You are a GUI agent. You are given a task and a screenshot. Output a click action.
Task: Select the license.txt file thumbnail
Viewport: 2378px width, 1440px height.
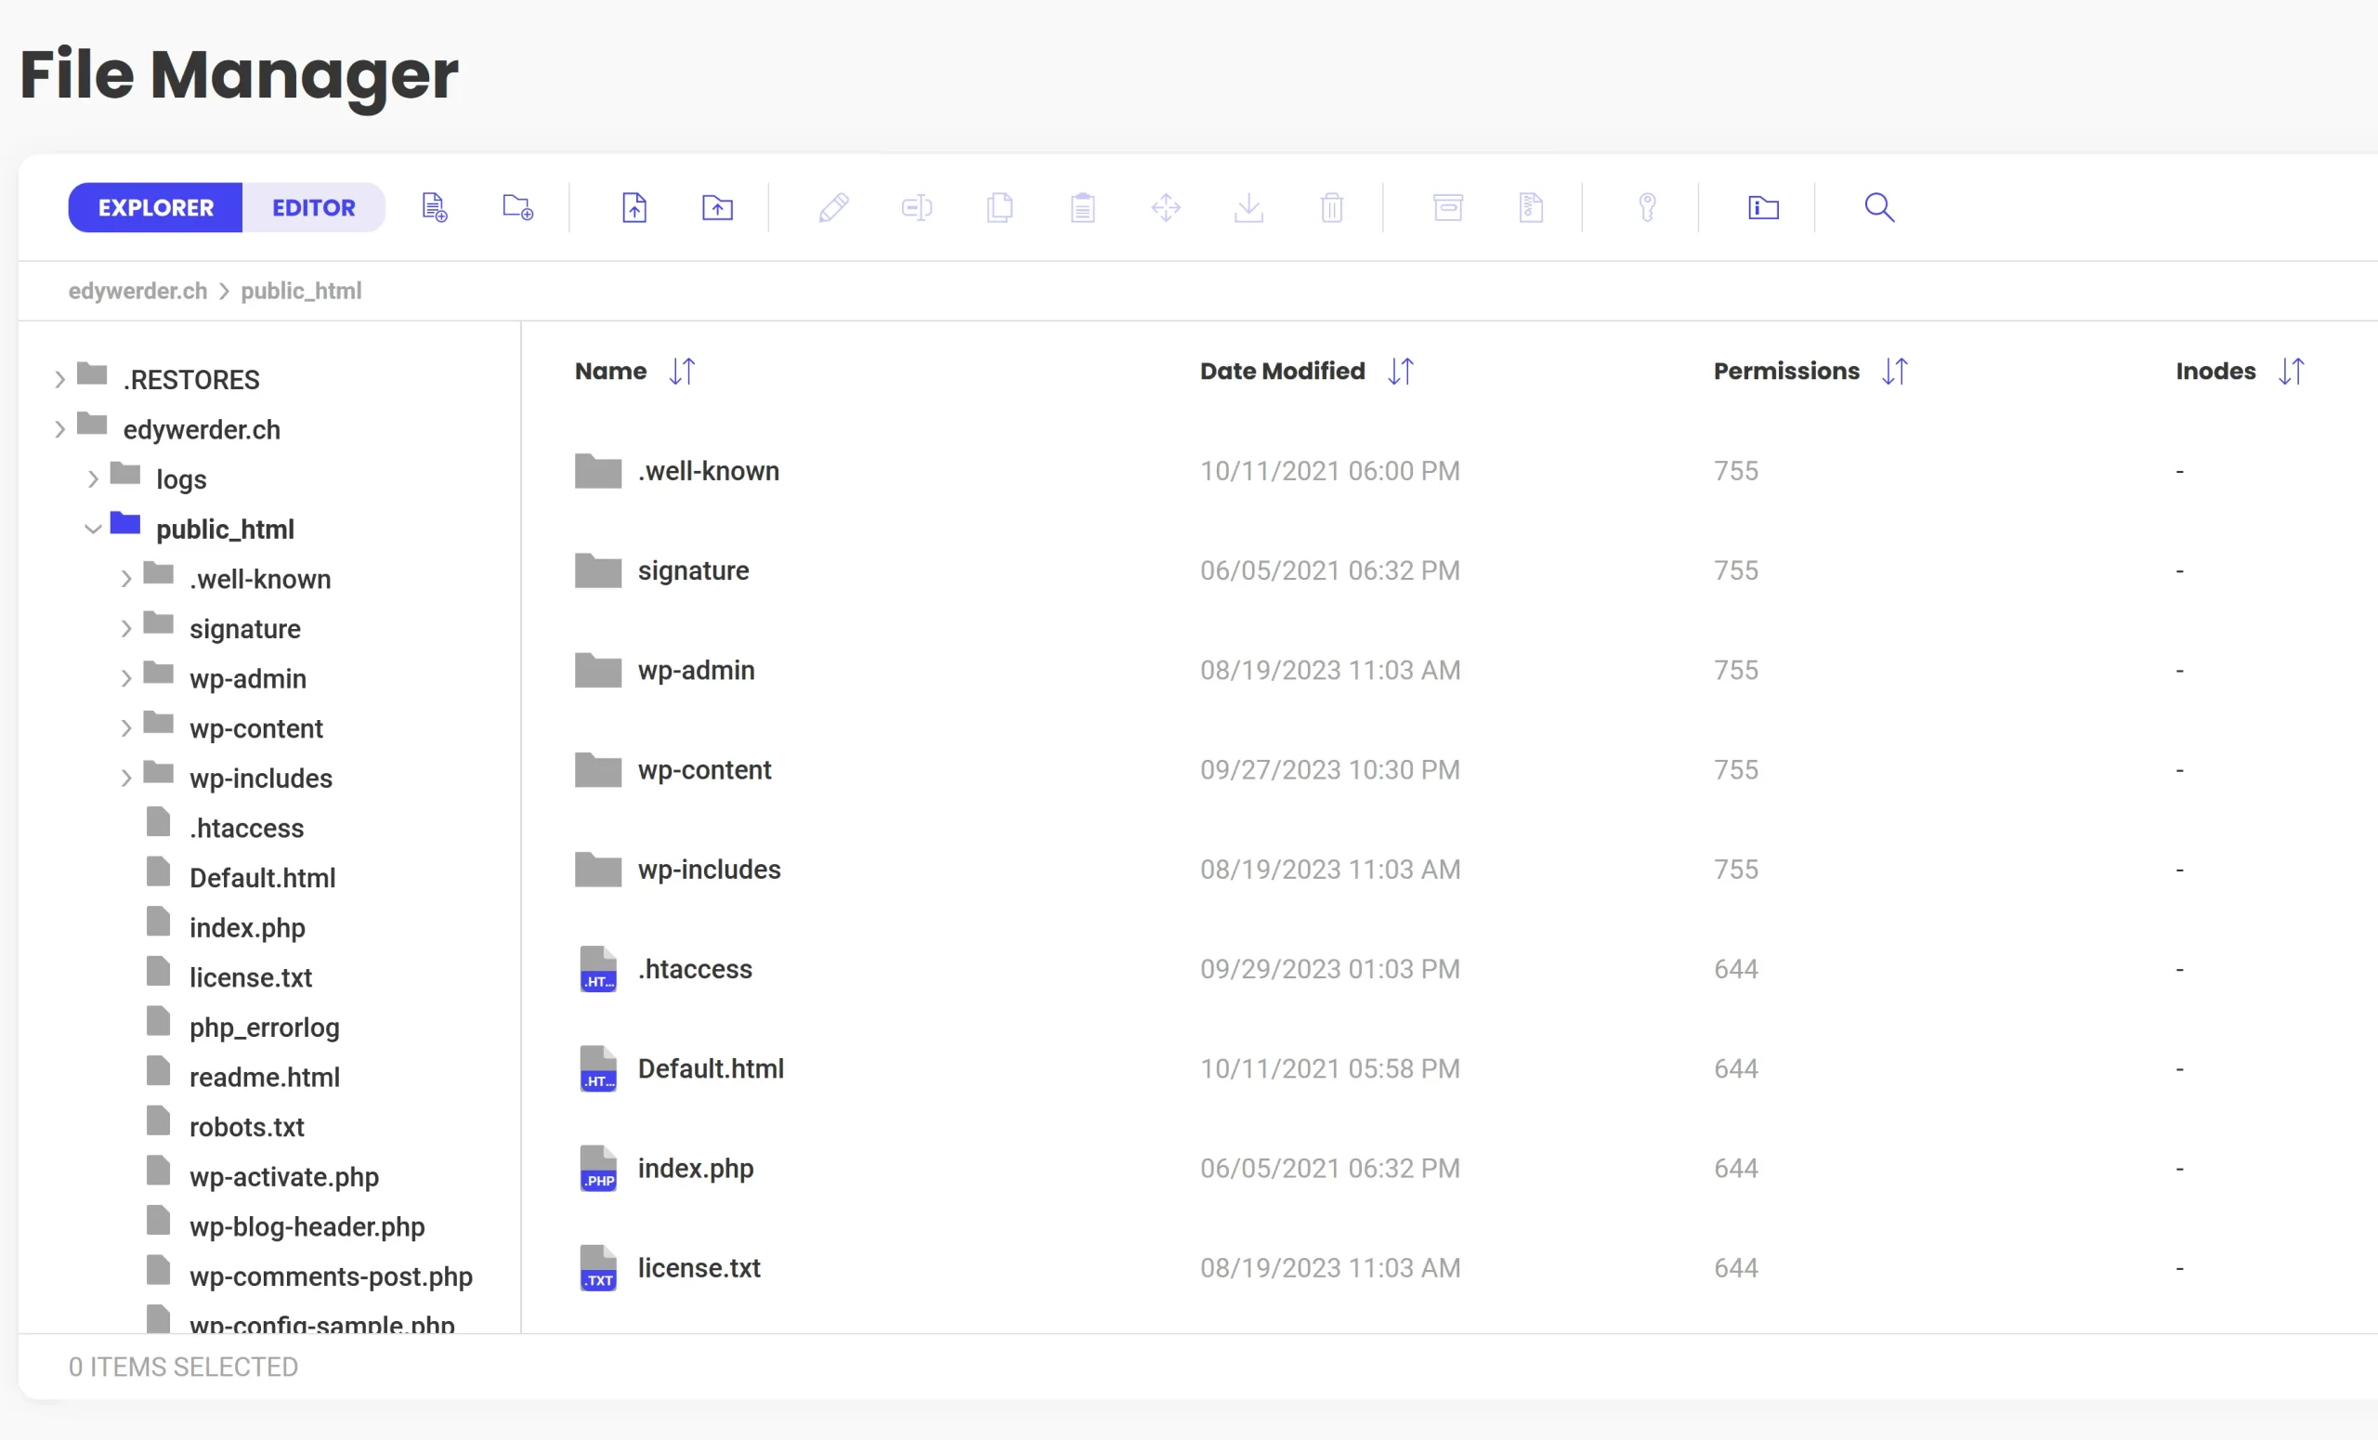pos(597,1267)
